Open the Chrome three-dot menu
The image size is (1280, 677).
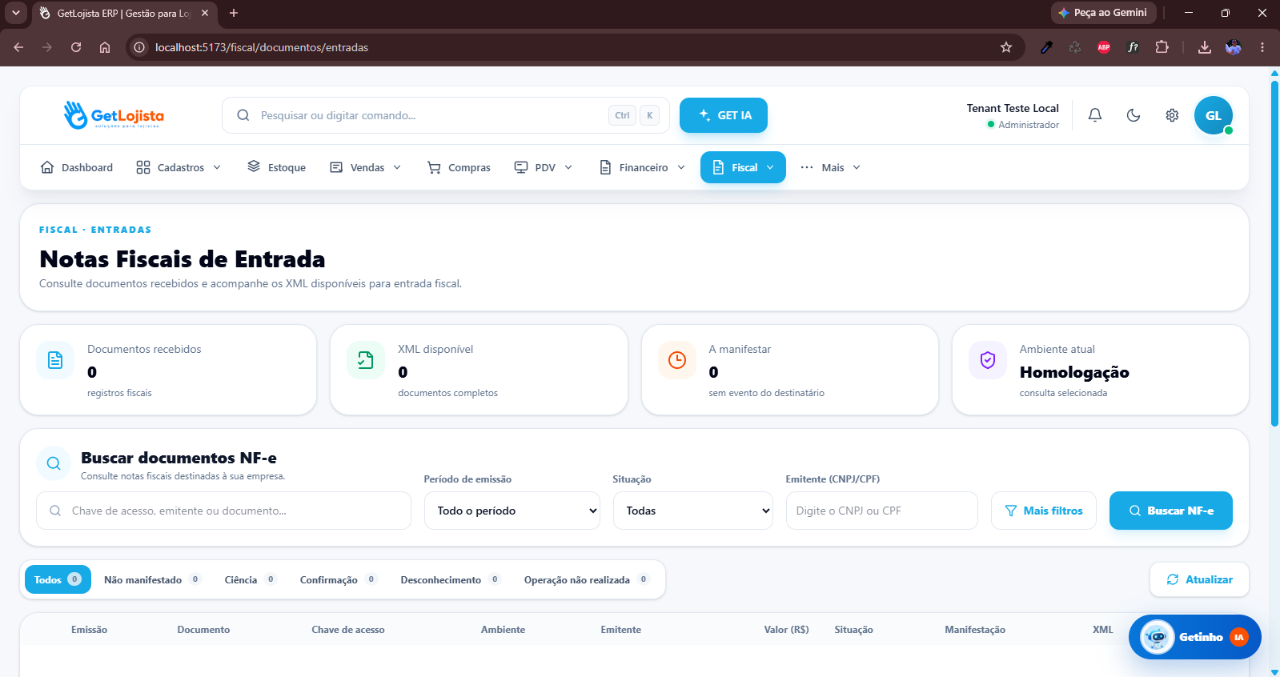coord(1262,47)
